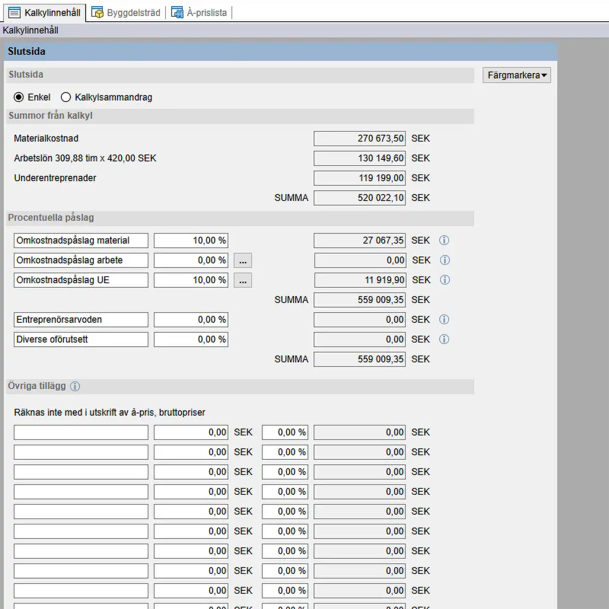Screen dimensions: 609x609
Task: Click info icon on Entreprenörsarvoden row
Action: pos(444,320)
